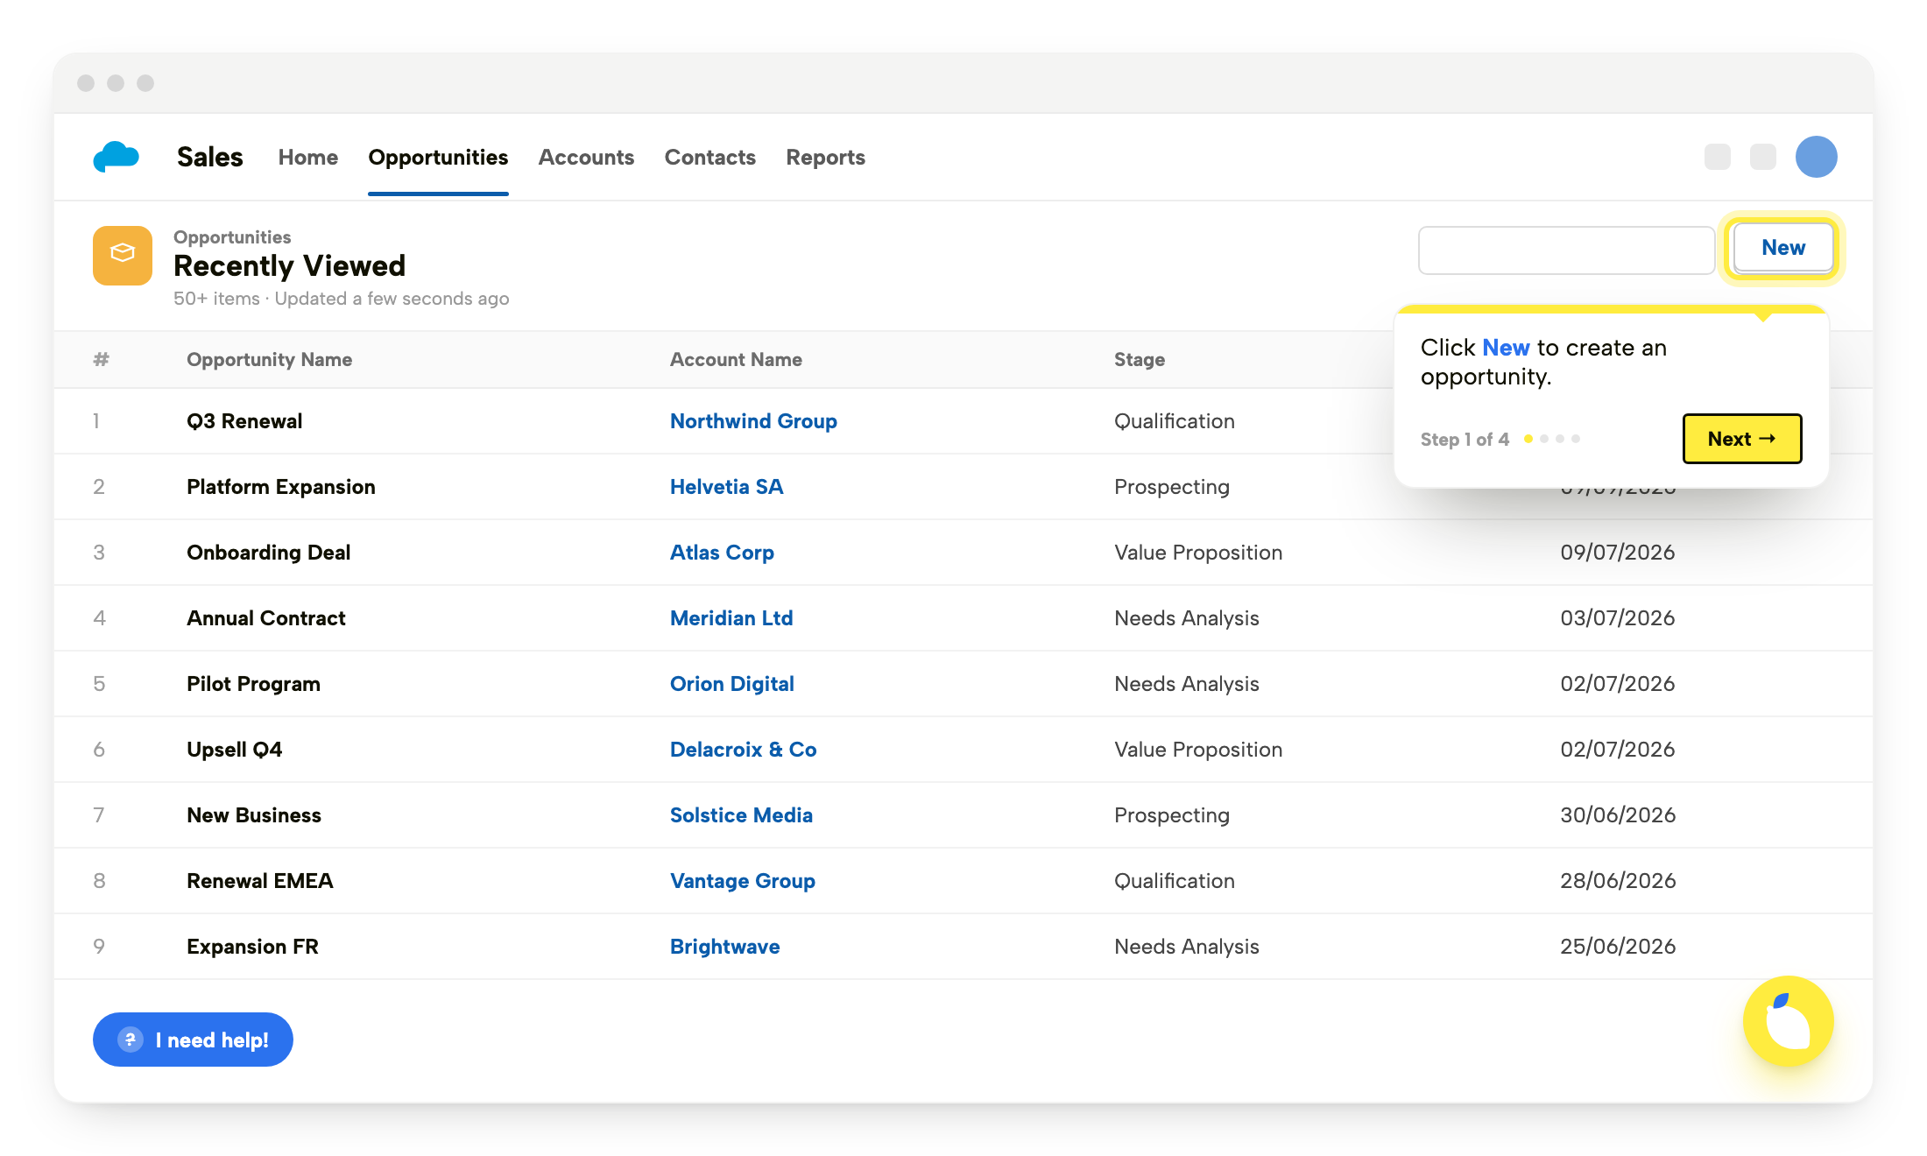Viewport: 1927px width, 1156px height.
Task: Open the Upsell Q4 opportunity
Action: [235, 750]
